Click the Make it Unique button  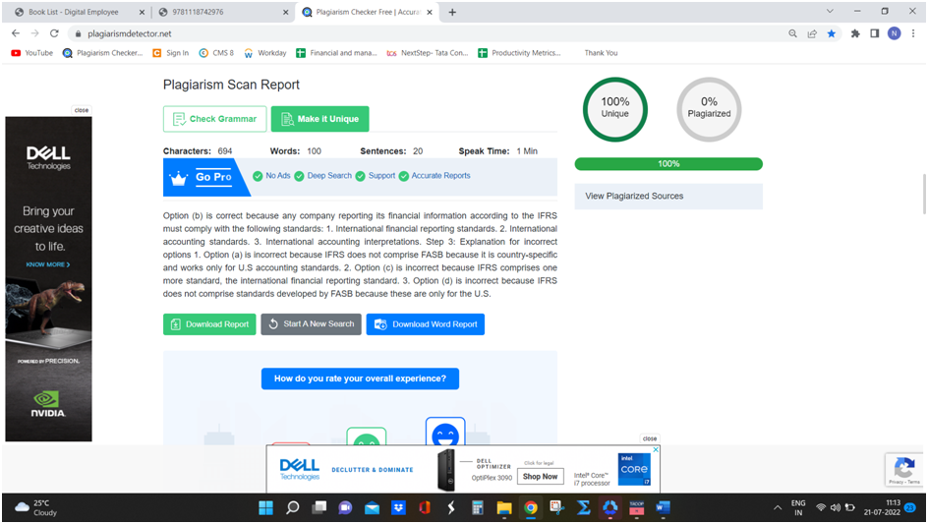pos(319,119)
